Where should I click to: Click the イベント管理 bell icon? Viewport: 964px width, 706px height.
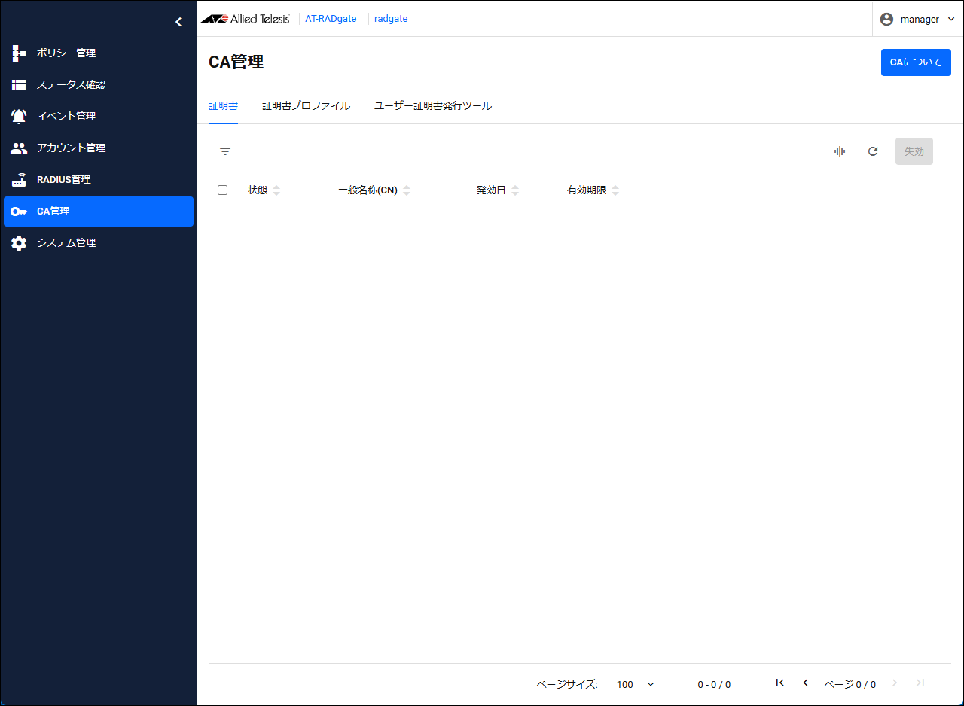point(19,116)
